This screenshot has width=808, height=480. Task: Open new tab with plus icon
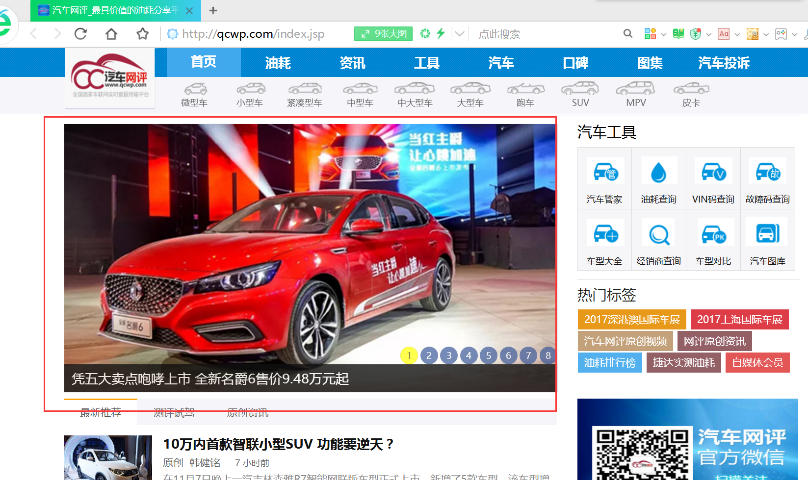pyautogui.click(x=213, y=10)
